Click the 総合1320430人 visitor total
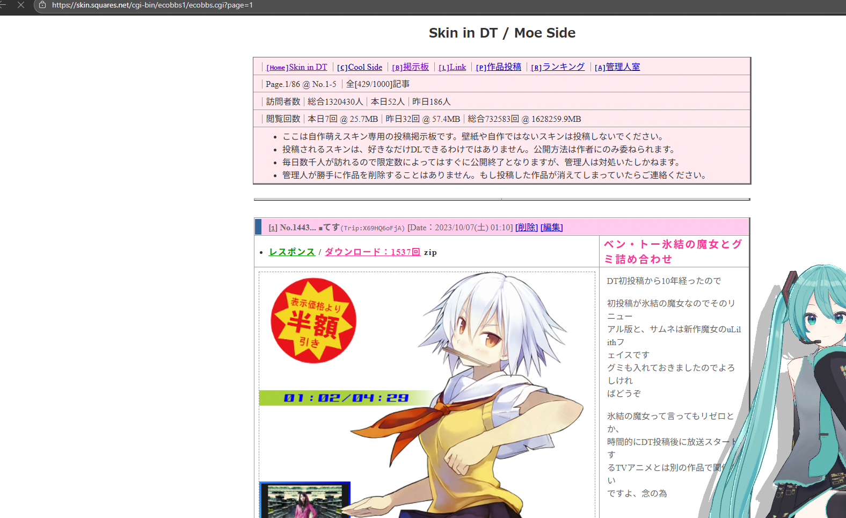Screen dimensions: 846x518 [x=336, y=102]
